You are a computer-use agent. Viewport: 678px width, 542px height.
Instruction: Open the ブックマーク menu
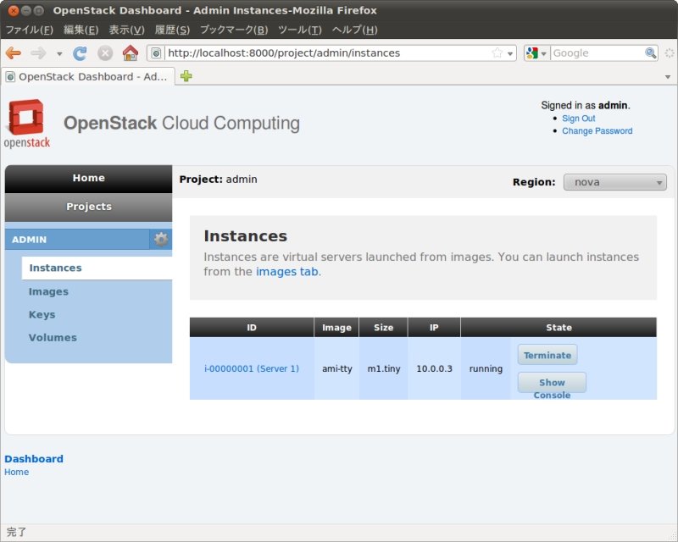234,30
